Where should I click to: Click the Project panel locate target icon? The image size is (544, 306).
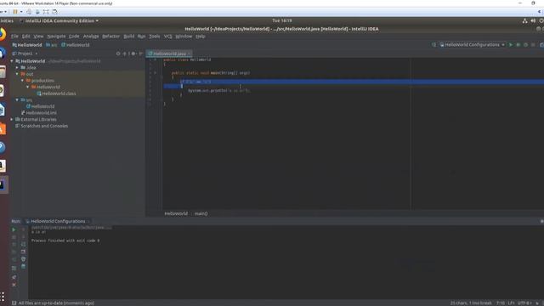pos(118,54)
